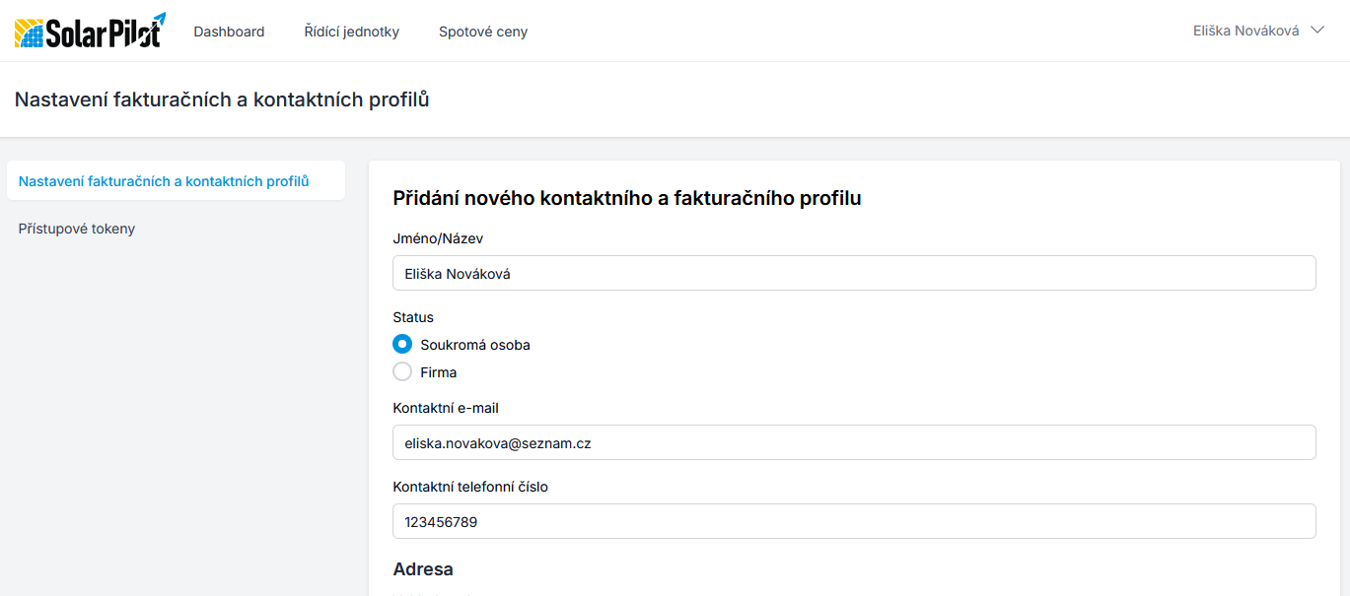
Task: Open Spotové ceny from the navigation bar
Action: (483, 32)
